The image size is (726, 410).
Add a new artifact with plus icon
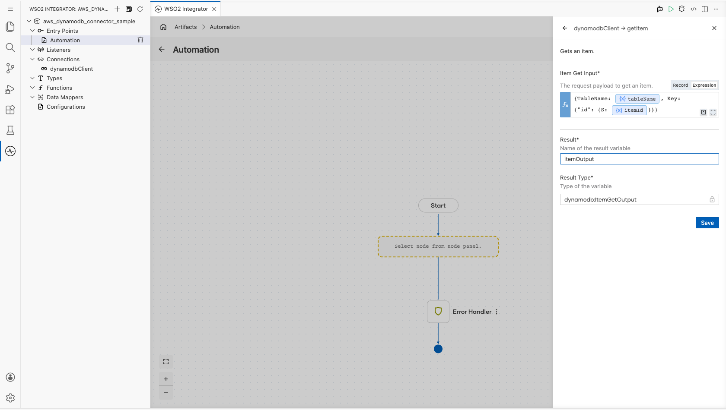pos(117,9)
